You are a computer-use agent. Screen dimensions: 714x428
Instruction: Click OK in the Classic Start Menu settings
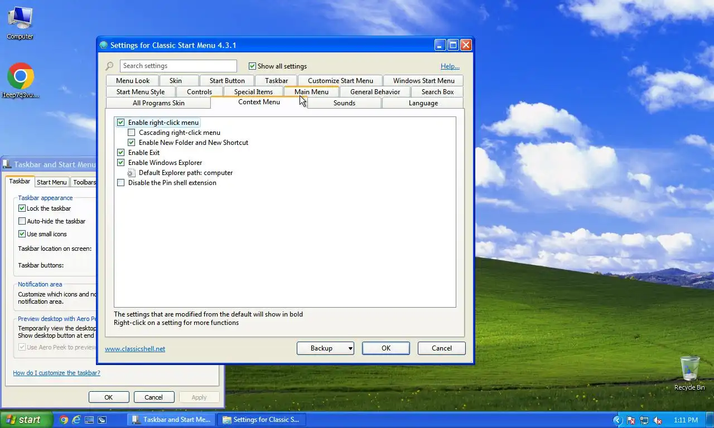(386, 348)
